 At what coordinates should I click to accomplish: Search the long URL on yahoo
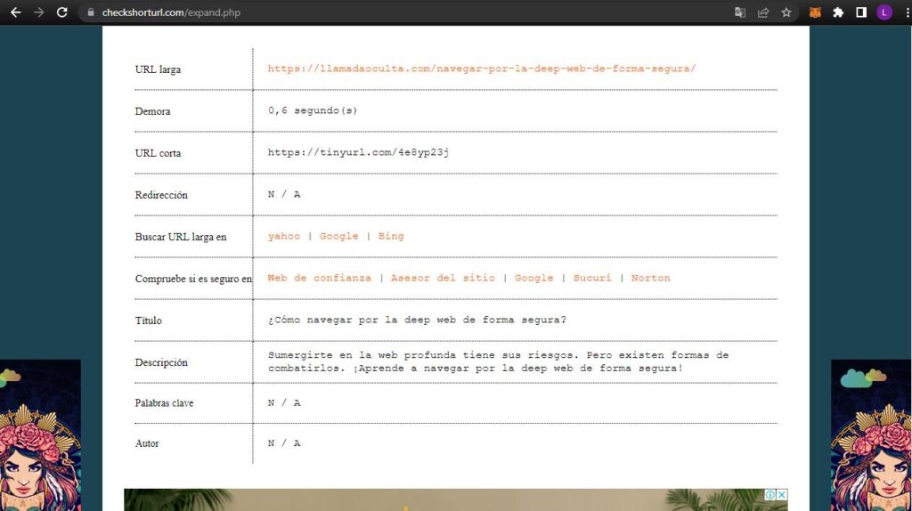pyautogui.click(x=284, y=236)
